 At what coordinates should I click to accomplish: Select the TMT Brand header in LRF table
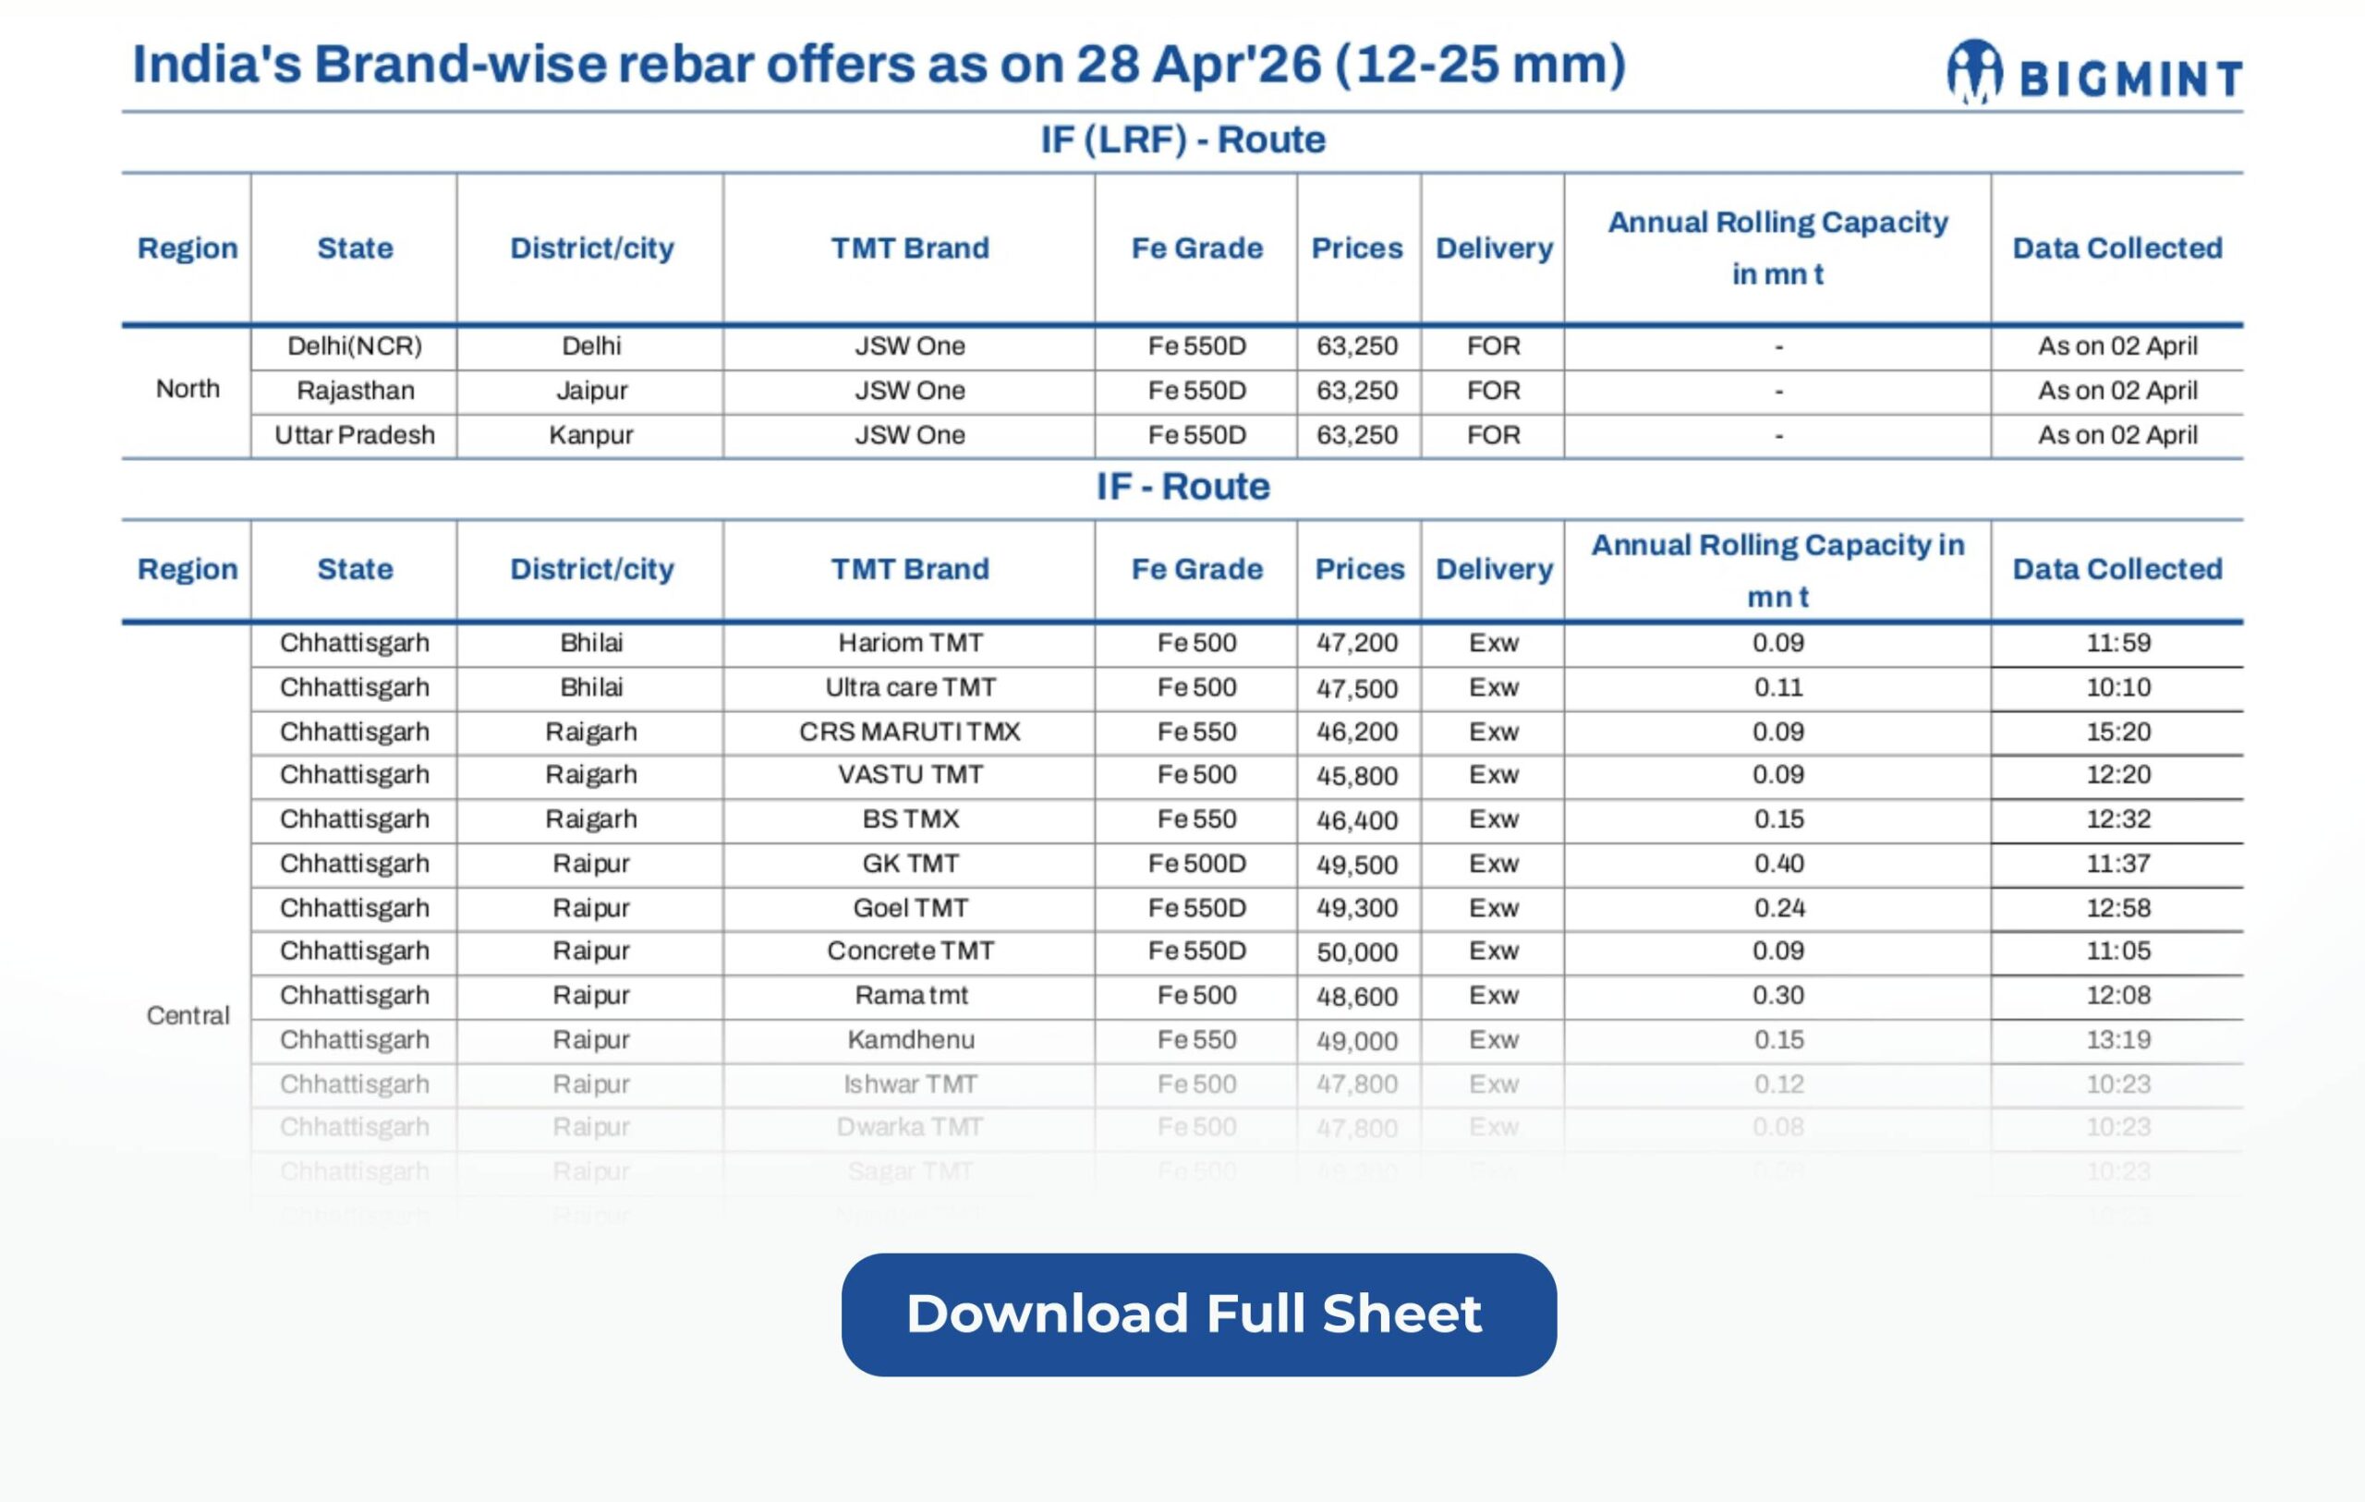pyautogui.click(x=909, y=248)
